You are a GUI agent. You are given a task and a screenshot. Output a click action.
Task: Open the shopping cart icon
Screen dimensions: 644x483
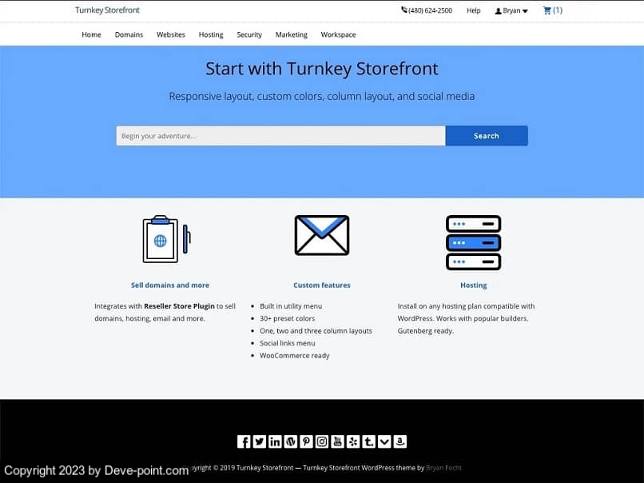[x=551, y=10]
